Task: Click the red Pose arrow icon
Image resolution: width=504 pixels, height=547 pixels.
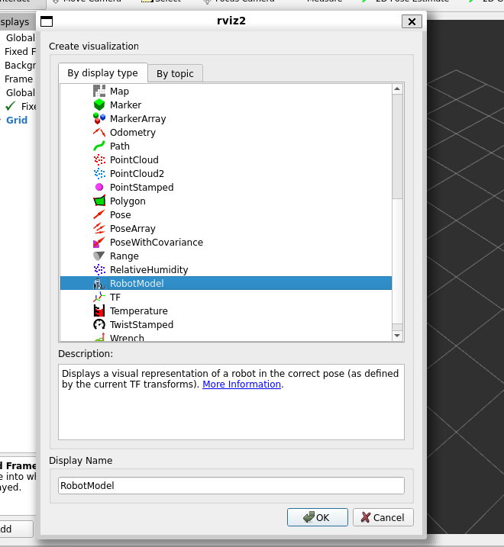Action: pyautogui.click(x=99, y=214)
